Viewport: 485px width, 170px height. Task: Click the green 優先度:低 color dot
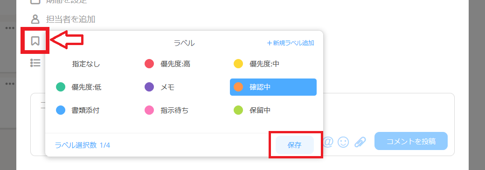[61, 87]
